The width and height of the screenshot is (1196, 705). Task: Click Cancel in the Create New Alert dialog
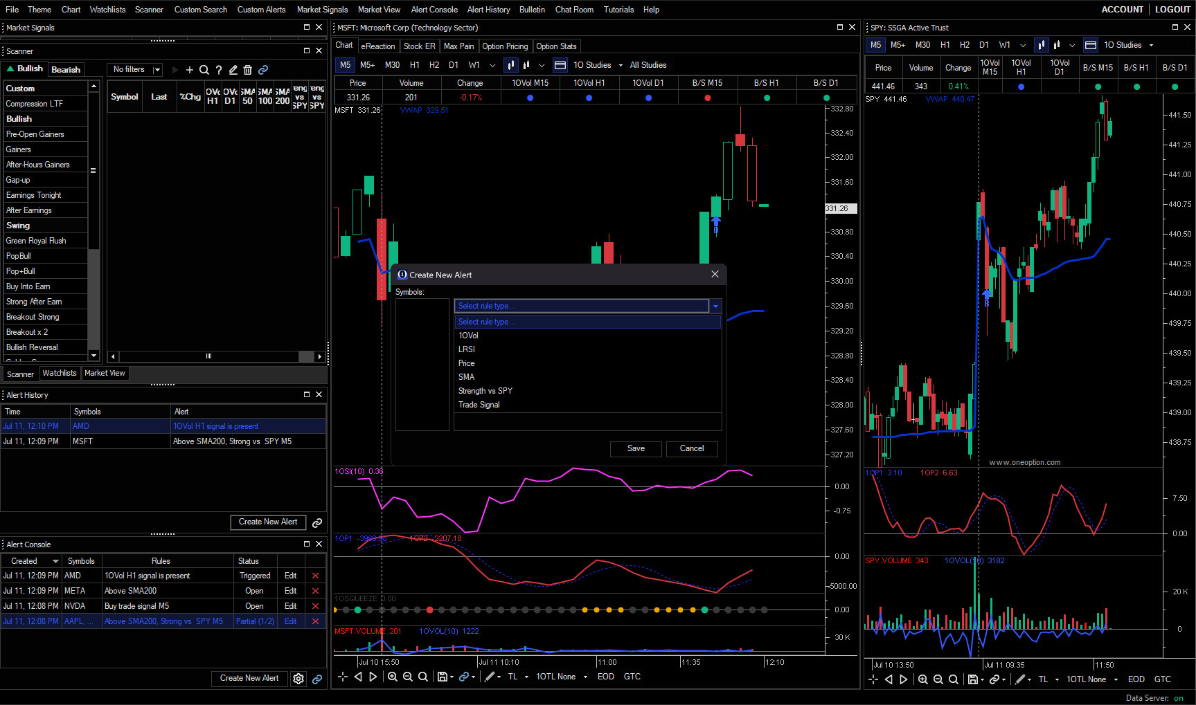692,448
